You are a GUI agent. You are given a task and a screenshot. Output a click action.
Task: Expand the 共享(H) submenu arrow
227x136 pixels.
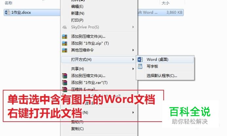133,69
